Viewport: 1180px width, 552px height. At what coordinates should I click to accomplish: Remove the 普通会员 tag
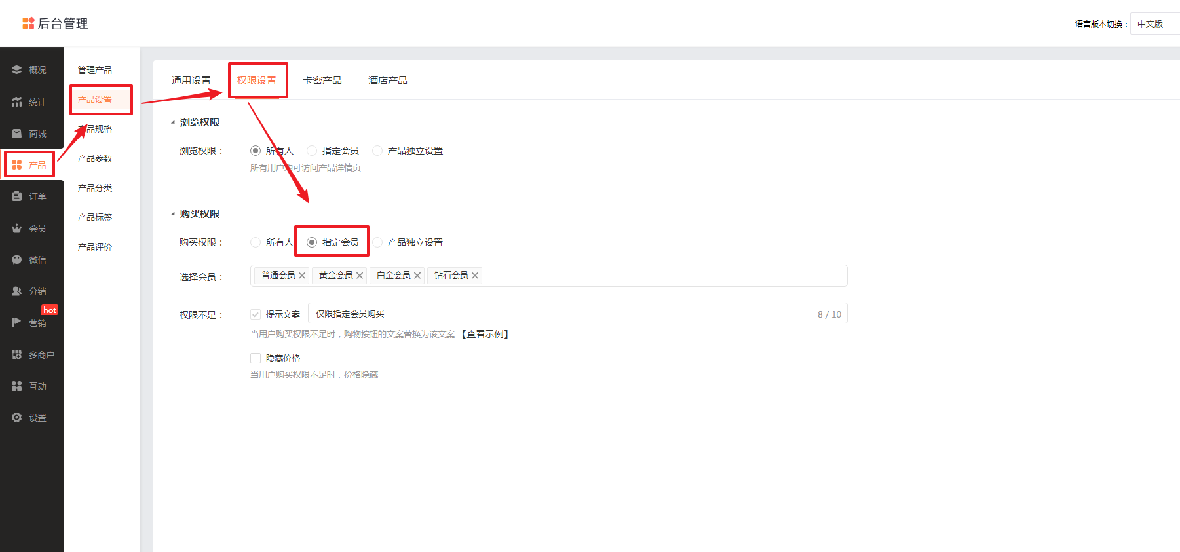pos(302,276)
